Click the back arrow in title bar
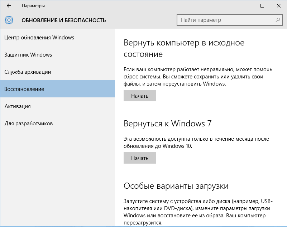The image size is (287, 227). 9,6
